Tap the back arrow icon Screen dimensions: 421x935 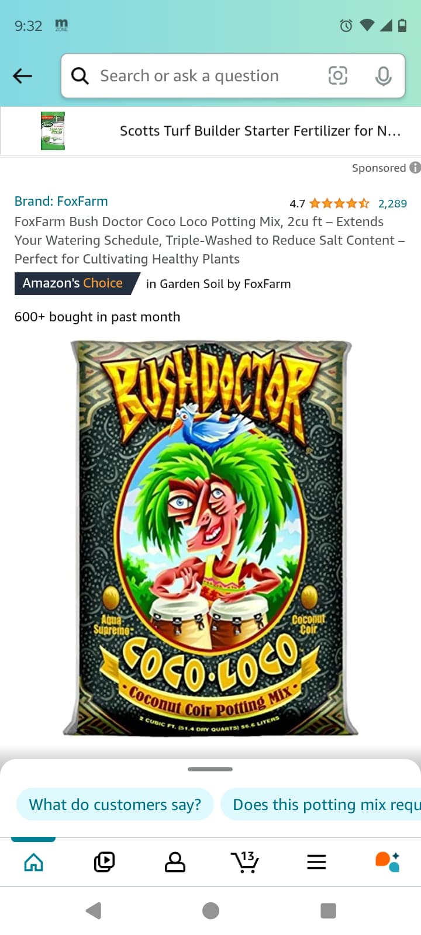pos(22,75)
